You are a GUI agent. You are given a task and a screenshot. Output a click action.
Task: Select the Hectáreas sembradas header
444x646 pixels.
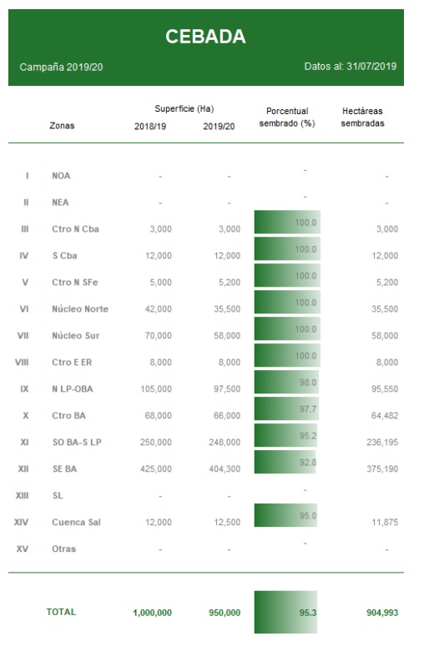coord(362,117)
